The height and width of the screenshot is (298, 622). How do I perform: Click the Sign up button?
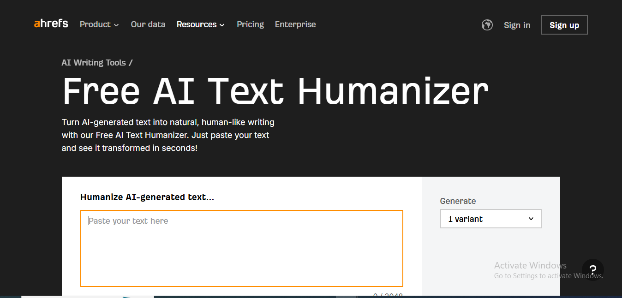click(x=564, y=25)
